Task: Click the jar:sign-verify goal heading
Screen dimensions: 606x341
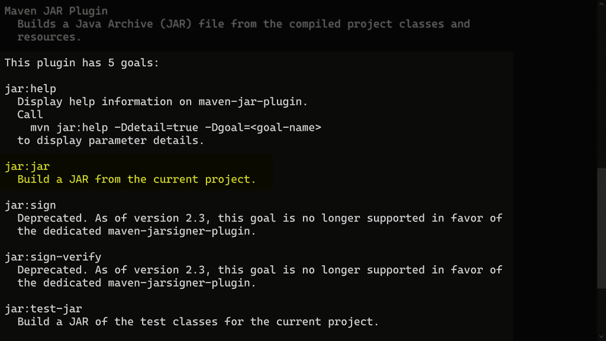Action: click(53, 257)
